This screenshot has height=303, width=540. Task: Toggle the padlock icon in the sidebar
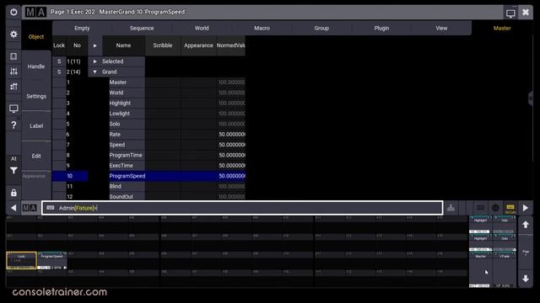tap(13, 193)
